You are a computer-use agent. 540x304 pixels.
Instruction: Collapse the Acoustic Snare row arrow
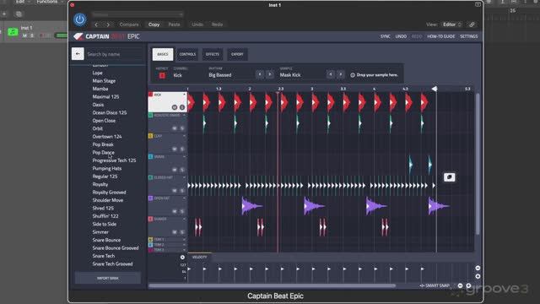pyautogui.click(x=184, y=115)
